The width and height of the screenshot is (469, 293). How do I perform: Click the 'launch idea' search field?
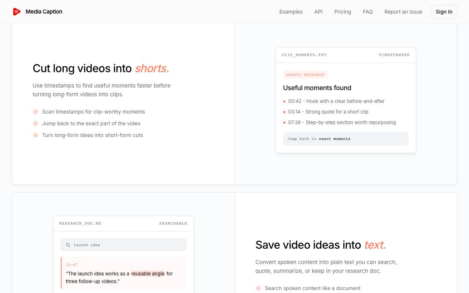[x=123, y=245]
